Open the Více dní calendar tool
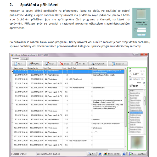This screenshot has height=157, width=157. pyautogui.click(x=80, y=64)
